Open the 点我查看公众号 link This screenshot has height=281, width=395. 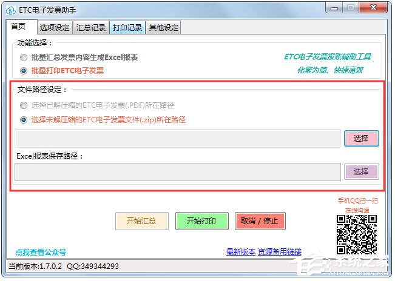click(x=41, y=252)
